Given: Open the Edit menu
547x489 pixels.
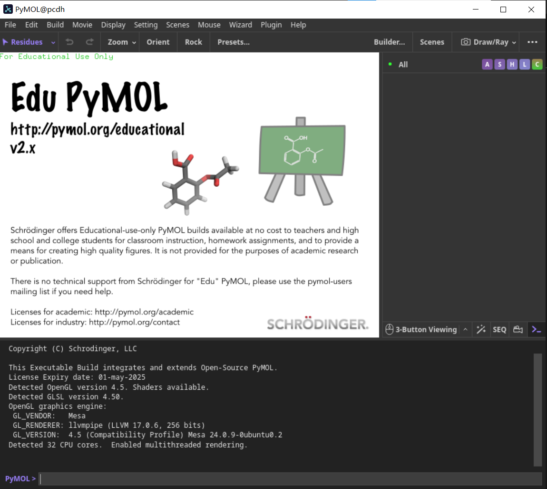Looking at the screenshot, I should [x=31, y=25].
